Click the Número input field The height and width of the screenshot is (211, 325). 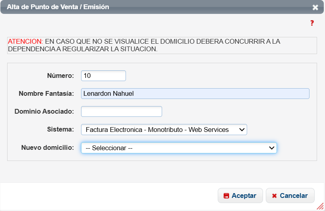pos(103,75)
